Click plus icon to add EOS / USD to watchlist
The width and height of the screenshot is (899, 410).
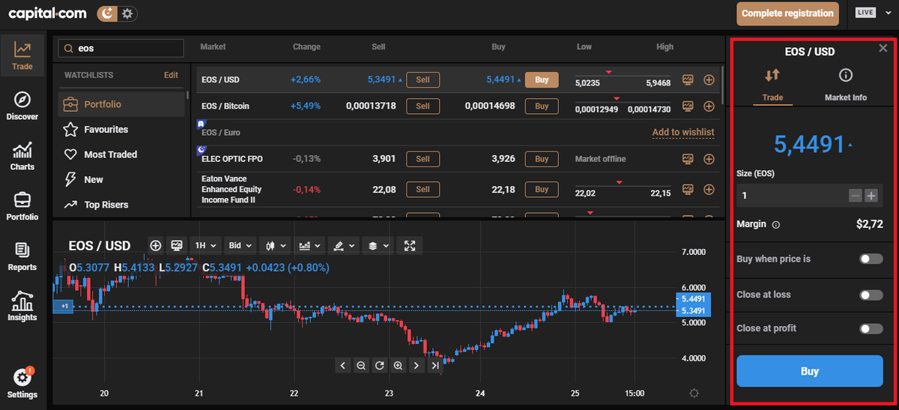[709, 79]
